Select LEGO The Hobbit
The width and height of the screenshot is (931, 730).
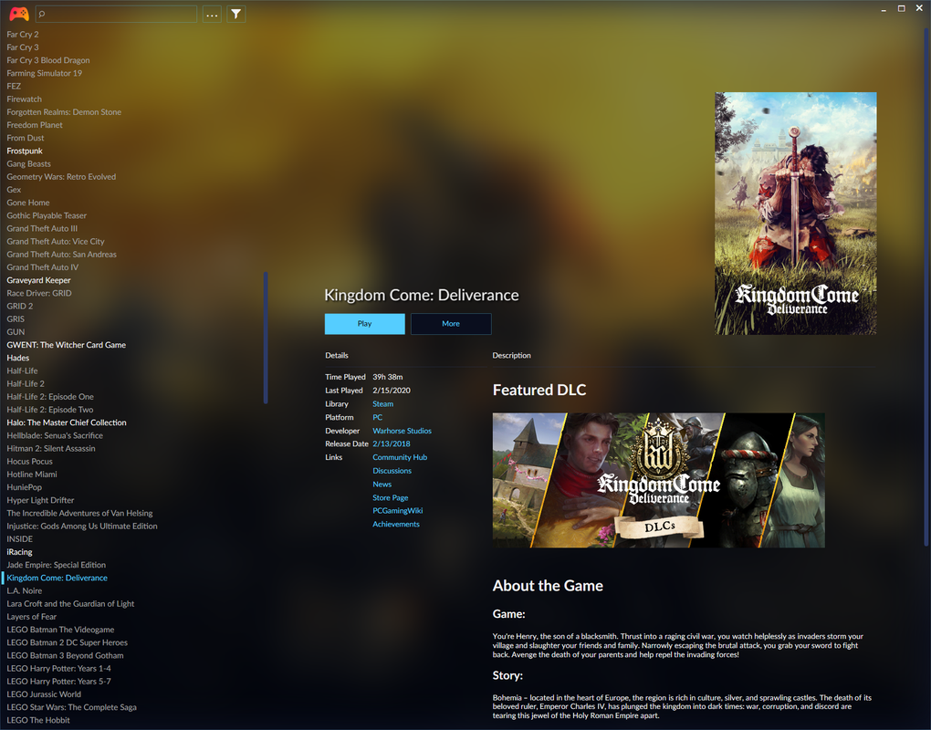click(x=38, y=720)
